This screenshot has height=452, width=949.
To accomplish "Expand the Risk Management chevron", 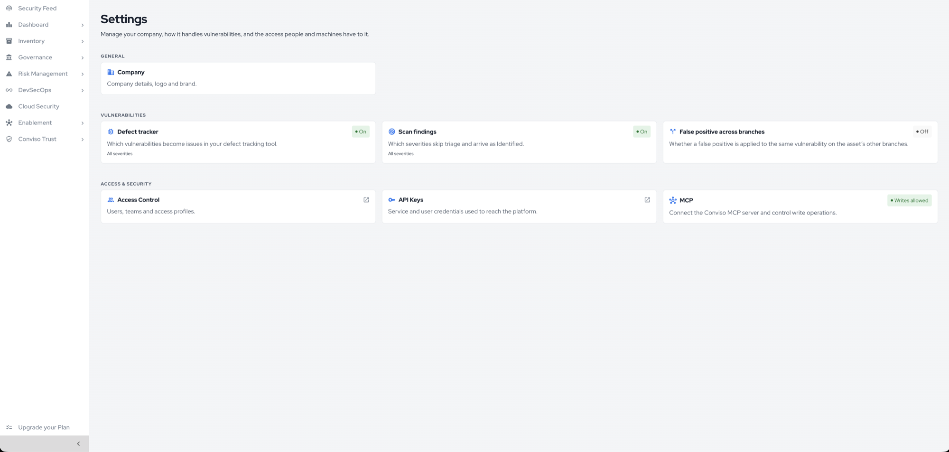I will 83,74.
